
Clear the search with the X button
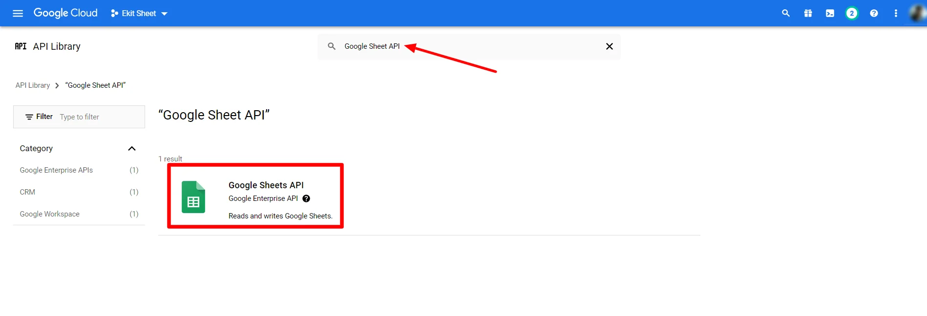coord(610,46)
